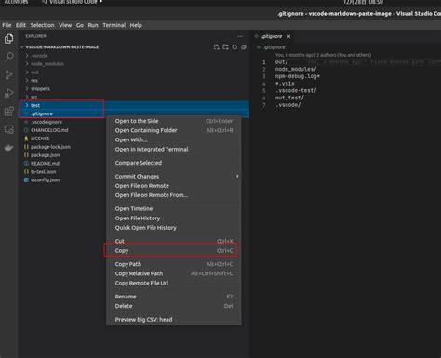Choose Open File History
The image size is (441, 358).
click(x=174, y=219)
